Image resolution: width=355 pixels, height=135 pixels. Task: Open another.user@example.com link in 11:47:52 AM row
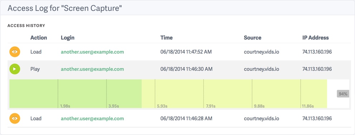[x=93, y=52]
